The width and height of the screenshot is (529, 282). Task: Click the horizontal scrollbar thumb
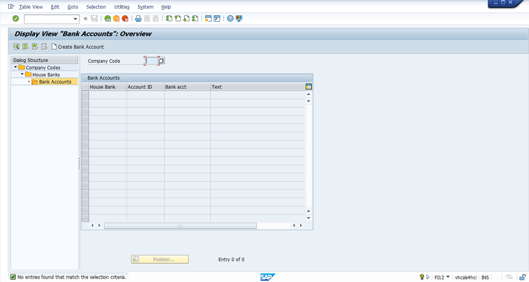(x=180, y=226)
